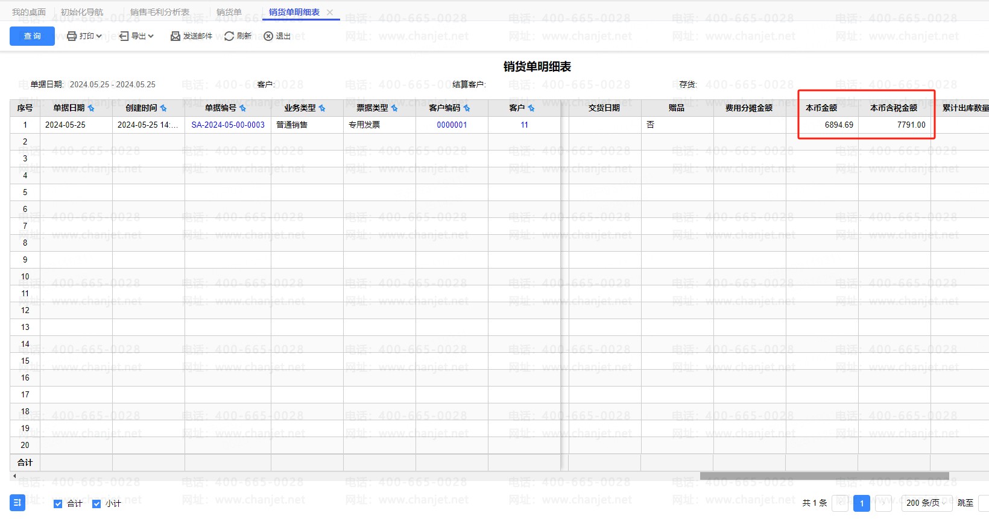Toggle the 合计 checkbox
The image size is (989, 519).
(x=58, y=504)
